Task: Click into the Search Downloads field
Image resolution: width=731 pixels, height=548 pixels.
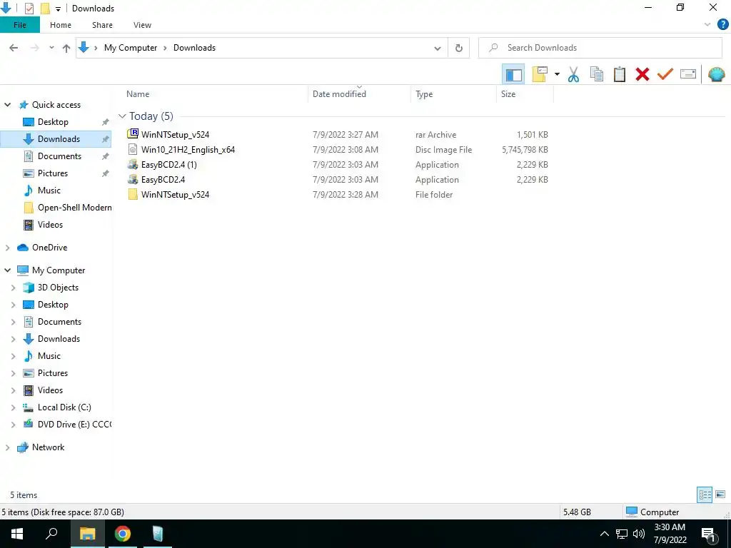Action: pos(600,48)
